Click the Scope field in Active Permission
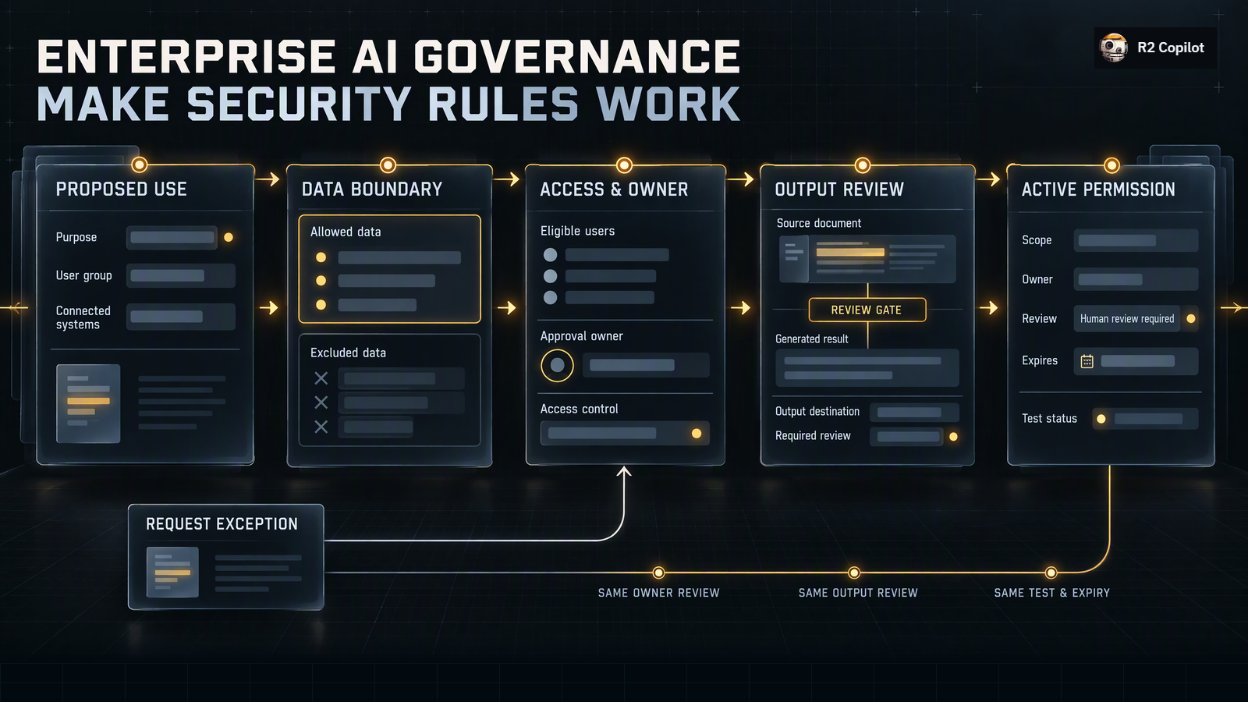 (1136, 240)
